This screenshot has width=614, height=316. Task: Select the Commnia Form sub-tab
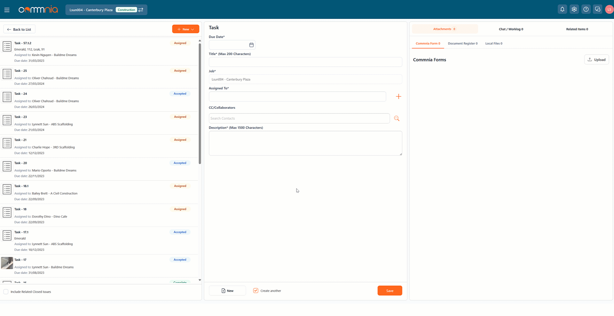428,43
